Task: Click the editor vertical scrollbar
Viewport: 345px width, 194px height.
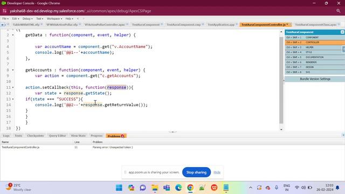Action: coord(281,80)
